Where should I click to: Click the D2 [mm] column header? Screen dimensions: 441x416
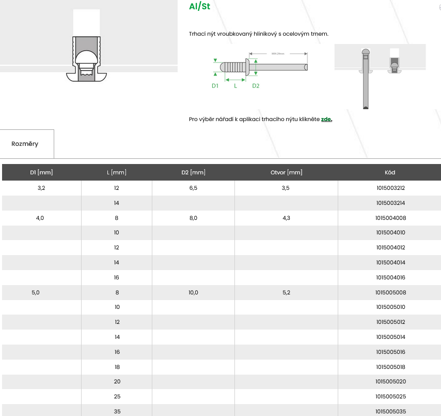point(193,172)
